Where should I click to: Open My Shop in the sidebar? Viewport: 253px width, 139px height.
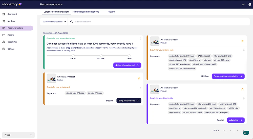[11, 21]
